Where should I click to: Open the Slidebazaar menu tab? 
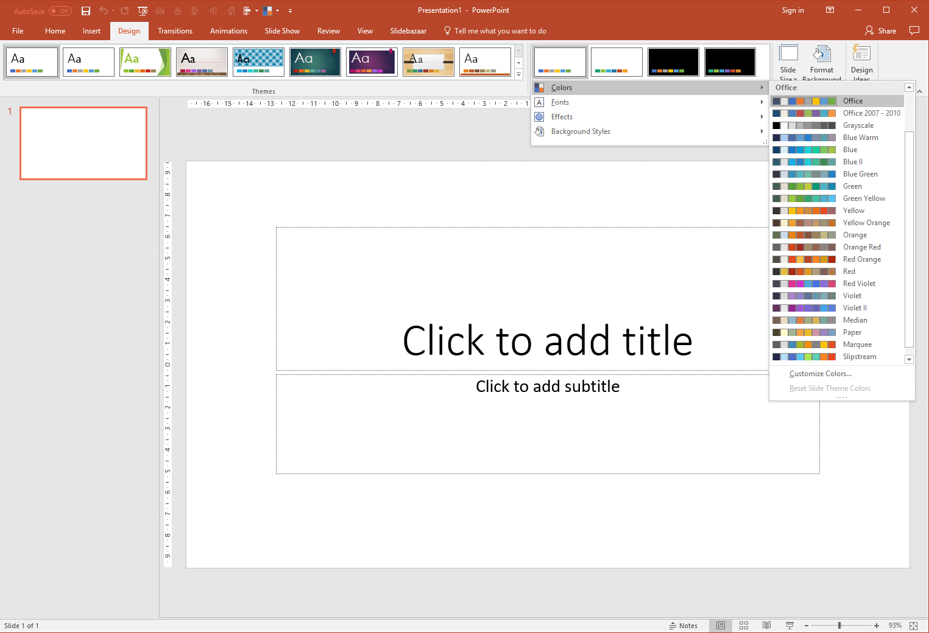408,30
